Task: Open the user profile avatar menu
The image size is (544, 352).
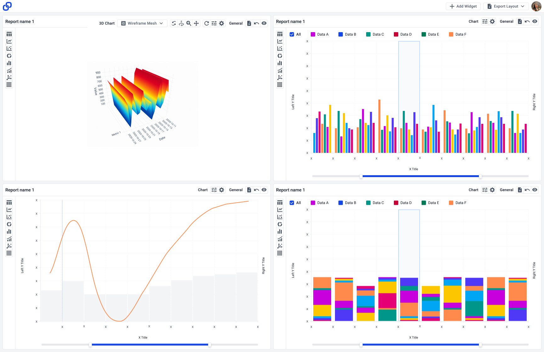Action: point(536,6)
